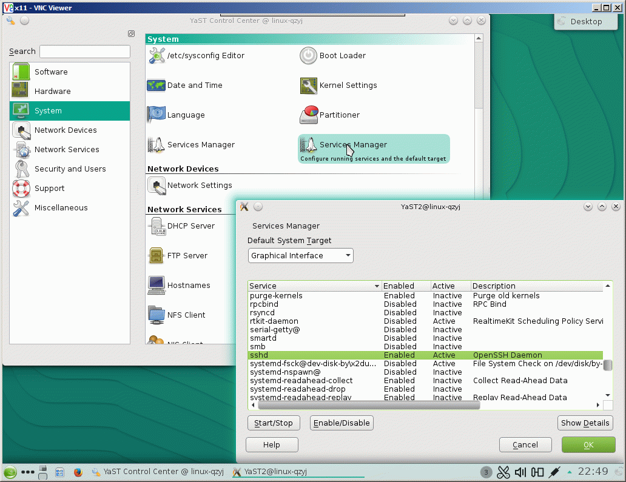Click the Search input field
626x482 pixels.
[85, 52]
